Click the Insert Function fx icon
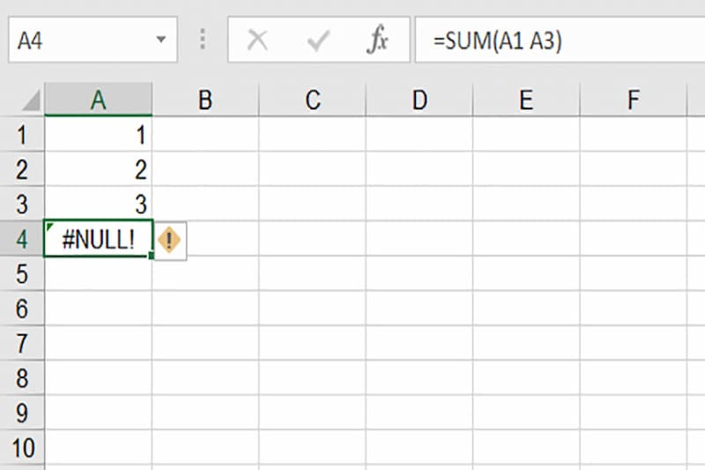This screenshot has height=470, width=705. click(x=377, y=41)
